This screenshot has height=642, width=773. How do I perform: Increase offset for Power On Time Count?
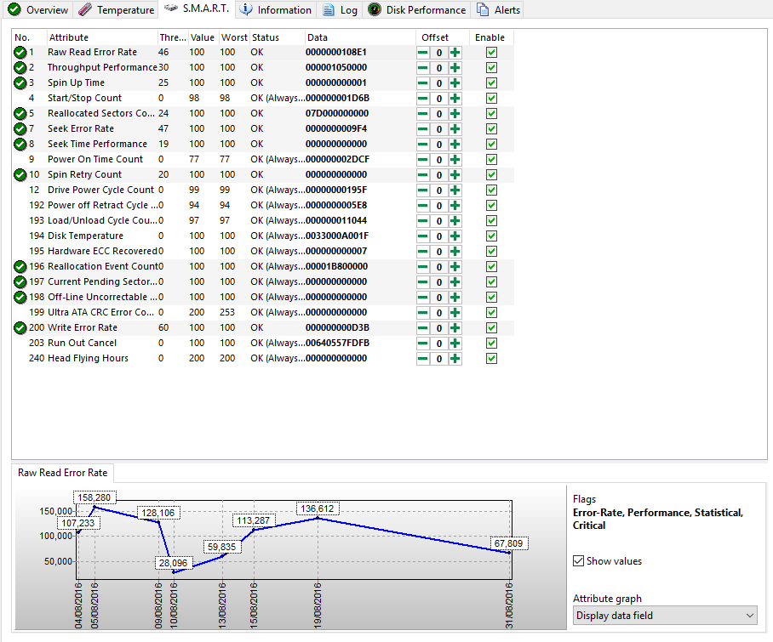click(455, 160)
